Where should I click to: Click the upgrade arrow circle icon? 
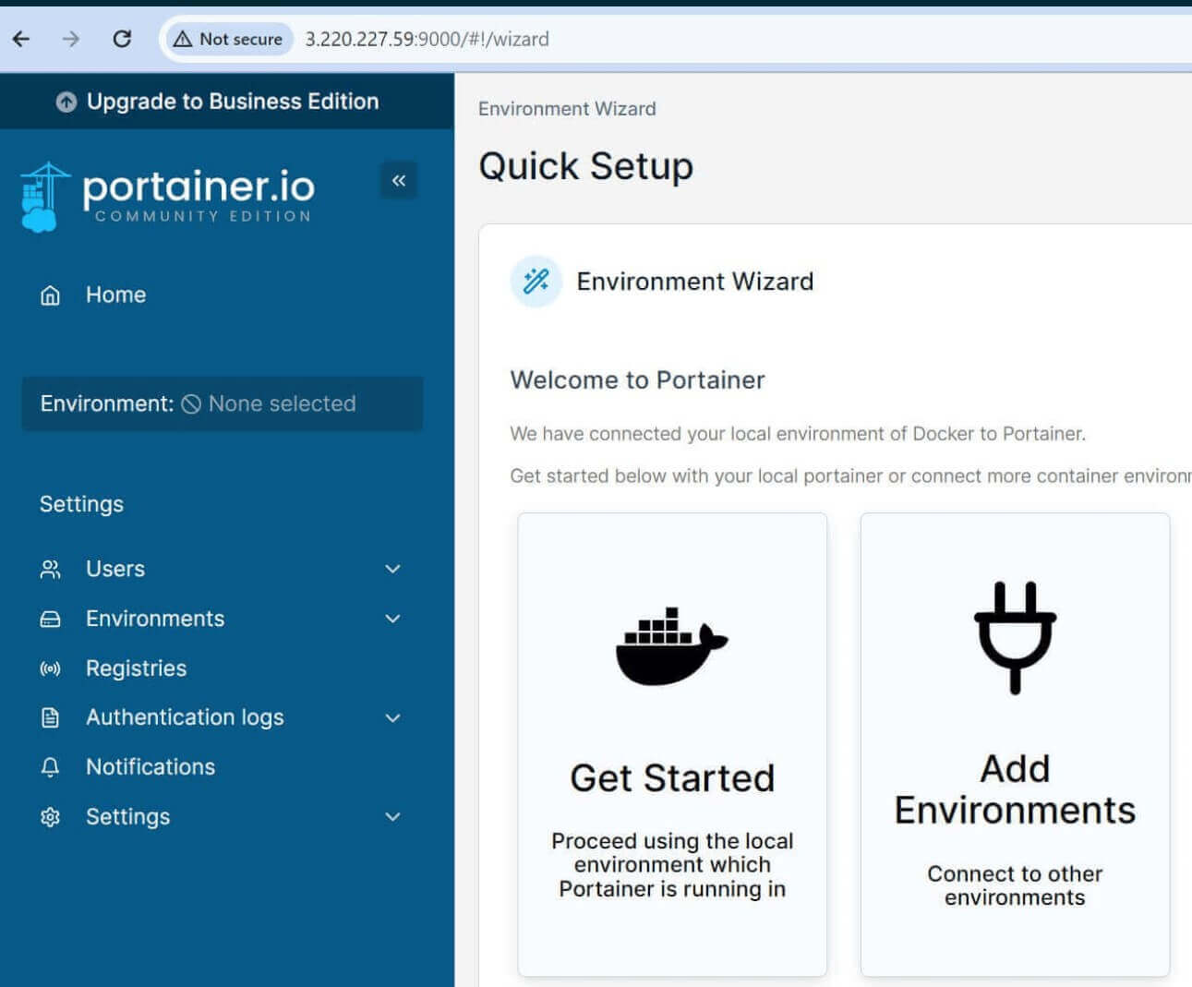66,102
